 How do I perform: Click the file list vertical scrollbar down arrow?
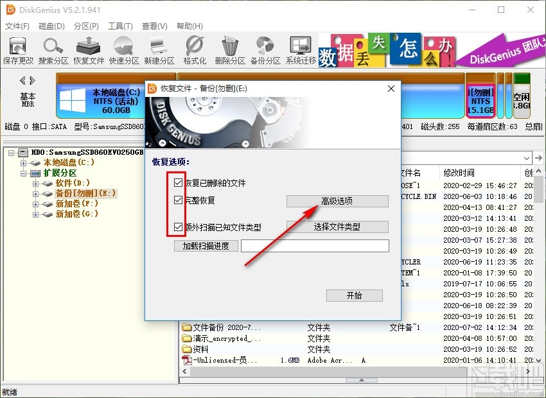point(539,360)
